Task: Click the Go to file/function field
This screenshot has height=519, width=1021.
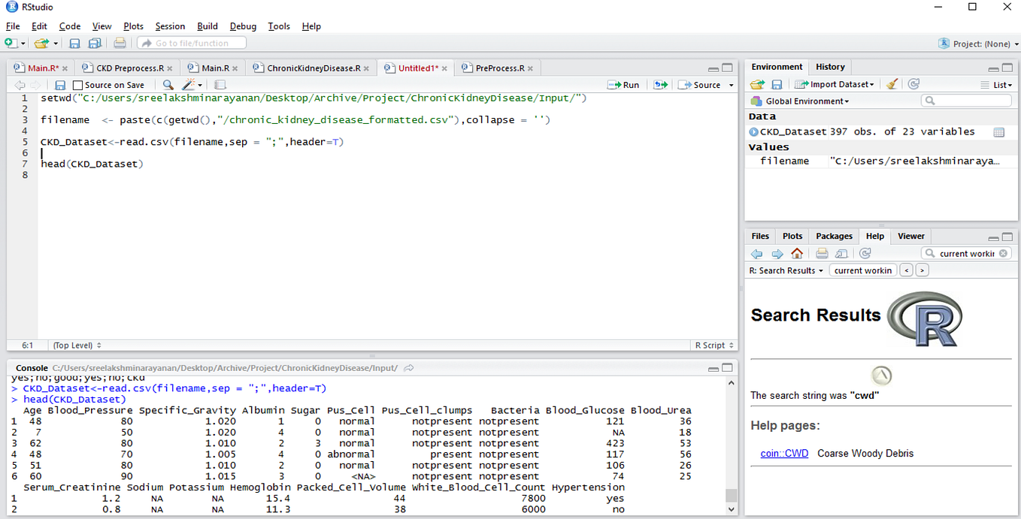Action: coord(192,44)
